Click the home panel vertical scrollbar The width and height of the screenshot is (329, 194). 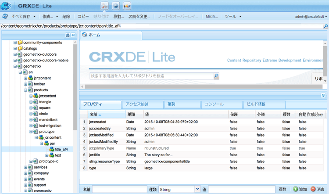[x=325, y=61]
